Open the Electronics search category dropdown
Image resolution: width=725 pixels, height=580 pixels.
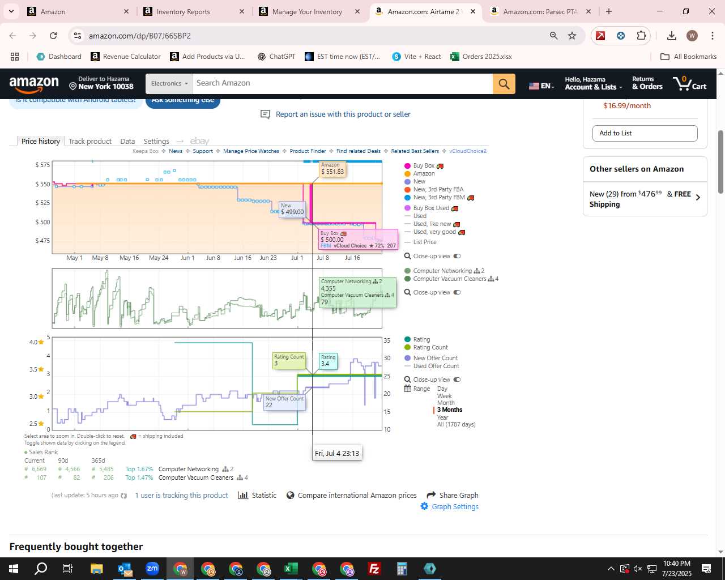click(x=169, y=84)
